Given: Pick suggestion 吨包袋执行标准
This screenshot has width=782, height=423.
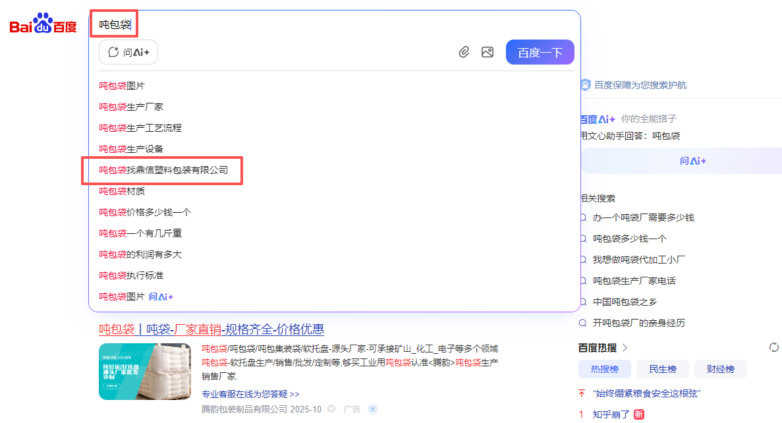Looking at the screenshot, I should (x=131, y=275).
